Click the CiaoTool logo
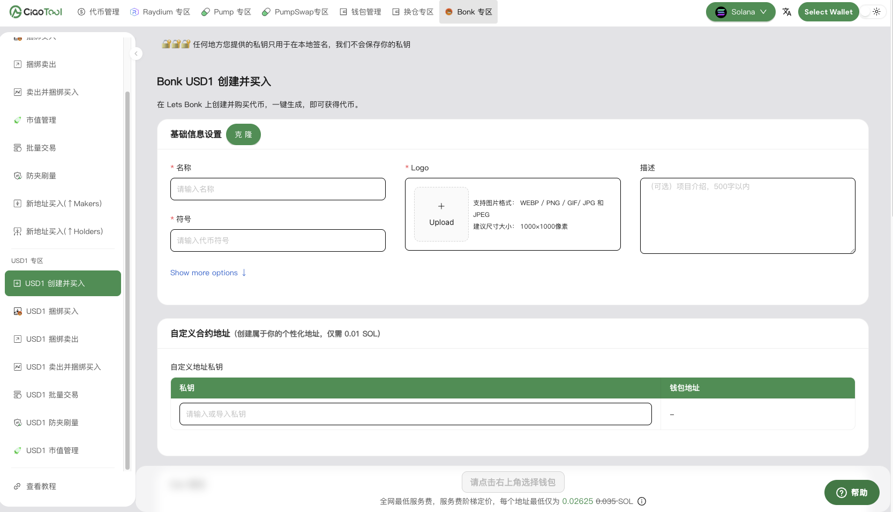 click(36, 12)
